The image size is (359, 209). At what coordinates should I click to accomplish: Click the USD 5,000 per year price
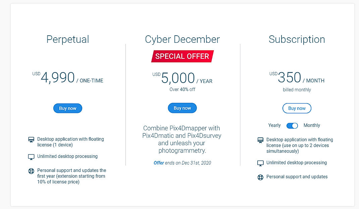click(x=182, y=78)
